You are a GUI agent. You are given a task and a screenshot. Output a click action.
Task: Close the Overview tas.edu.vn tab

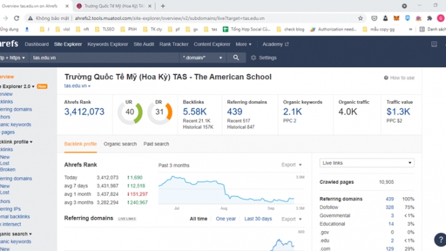pyautogui.click(x=67, y=6)
